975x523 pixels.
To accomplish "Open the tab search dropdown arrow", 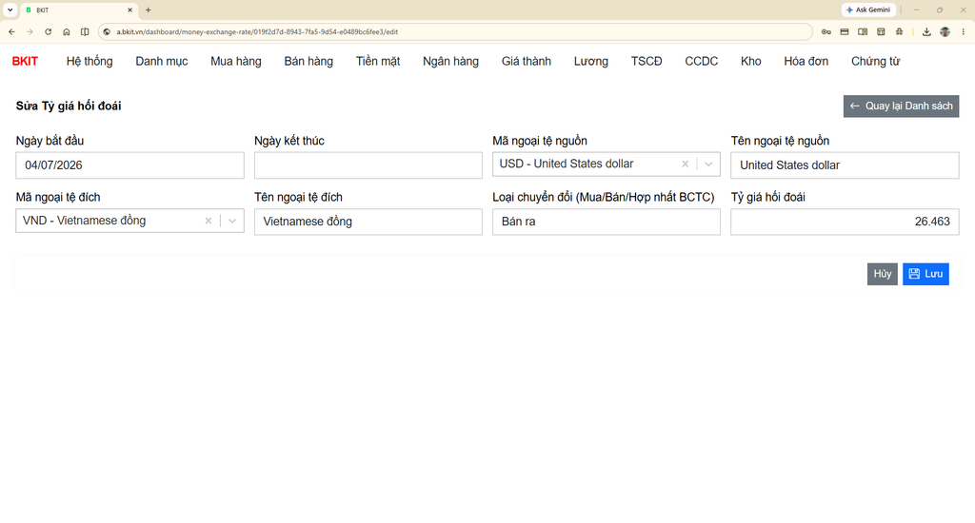I will (x=10, y=10).
